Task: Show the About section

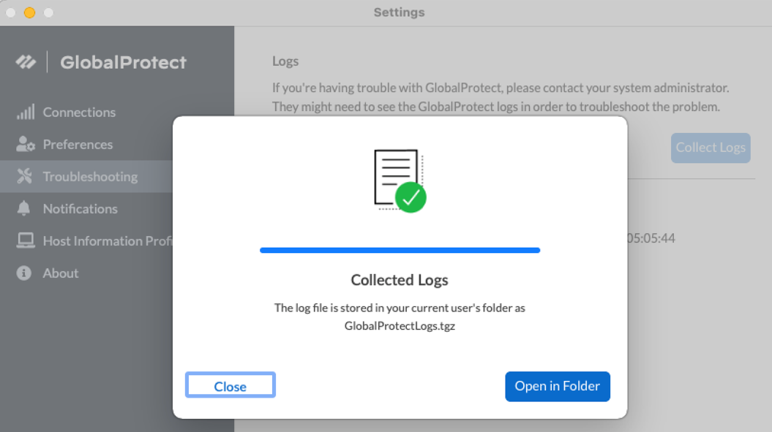Action: 61,273
